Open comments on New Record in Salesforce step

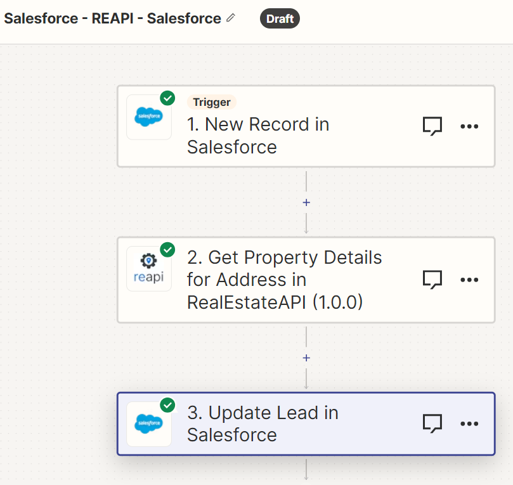click(432, 126)
